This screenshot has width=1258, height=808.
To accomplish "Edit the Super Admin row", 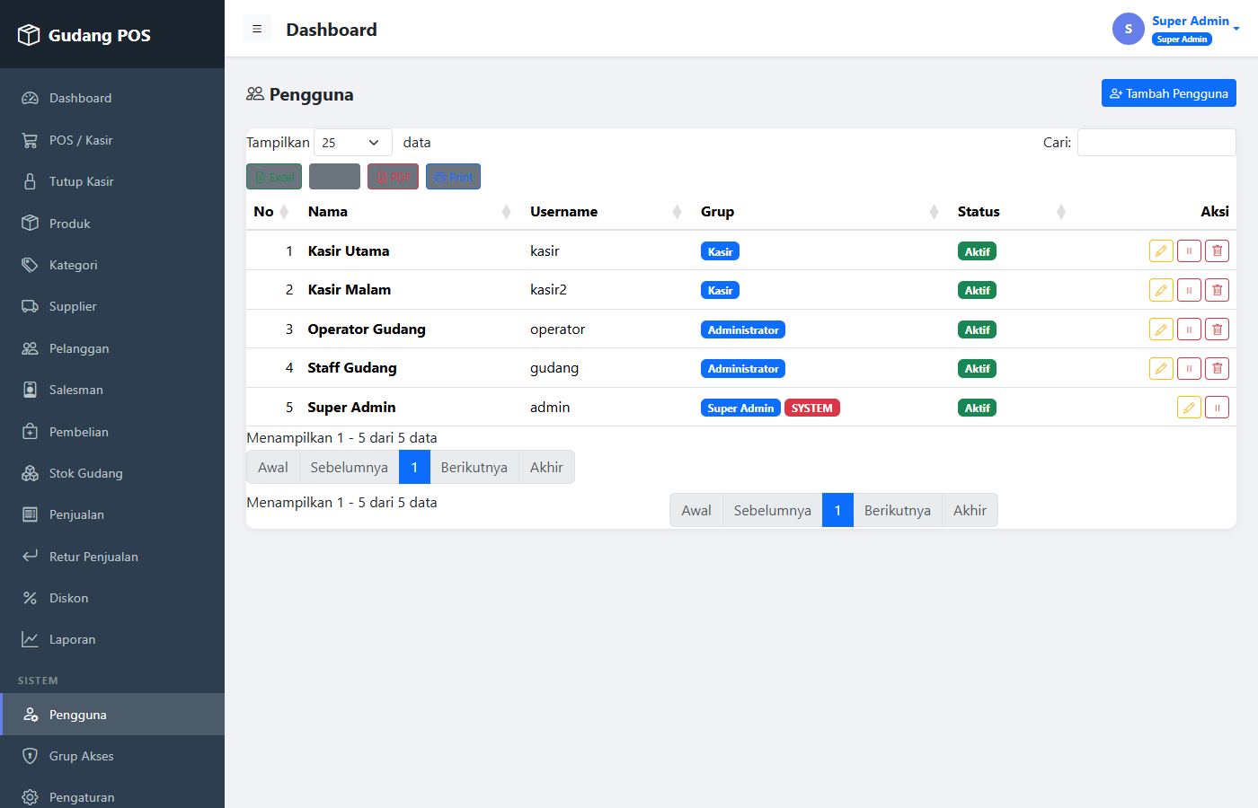I will click(1189, 408).
